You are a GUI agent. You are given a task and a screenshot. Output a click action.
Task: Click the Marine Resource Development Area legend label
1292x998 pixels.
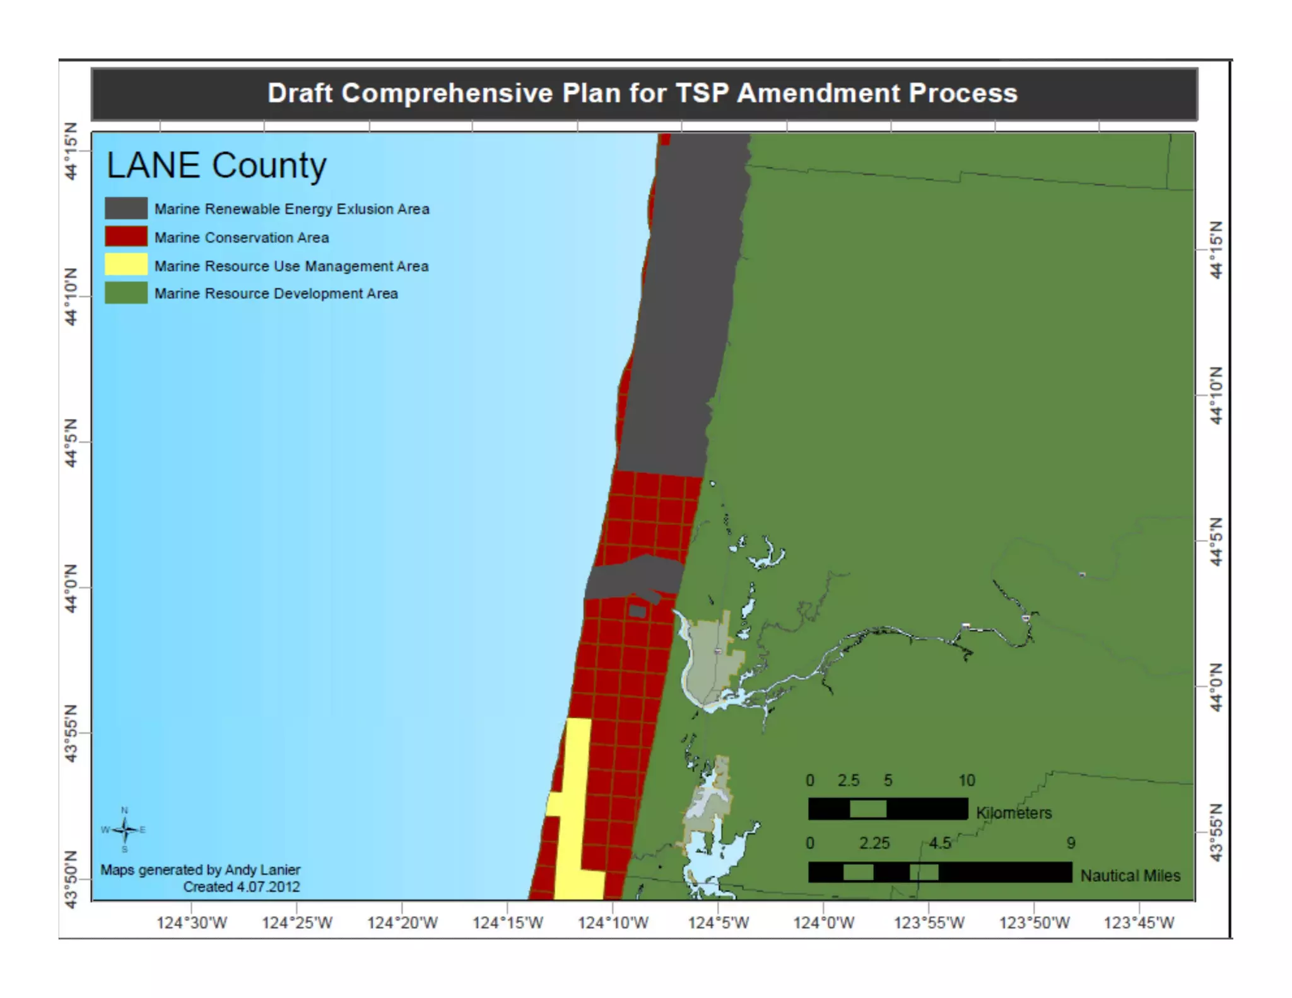point(276,294)
